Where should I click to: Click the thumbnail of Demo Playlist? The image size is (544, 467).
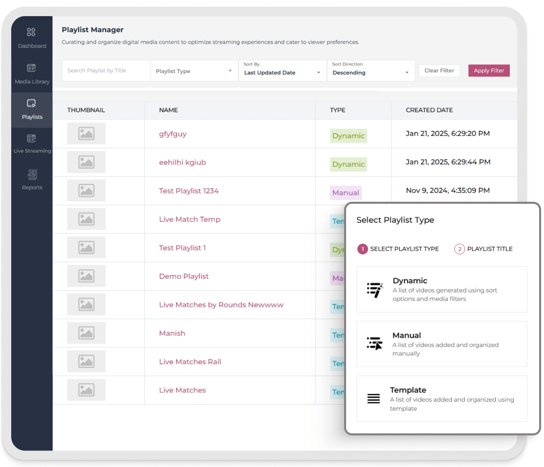tap(86, 276)
